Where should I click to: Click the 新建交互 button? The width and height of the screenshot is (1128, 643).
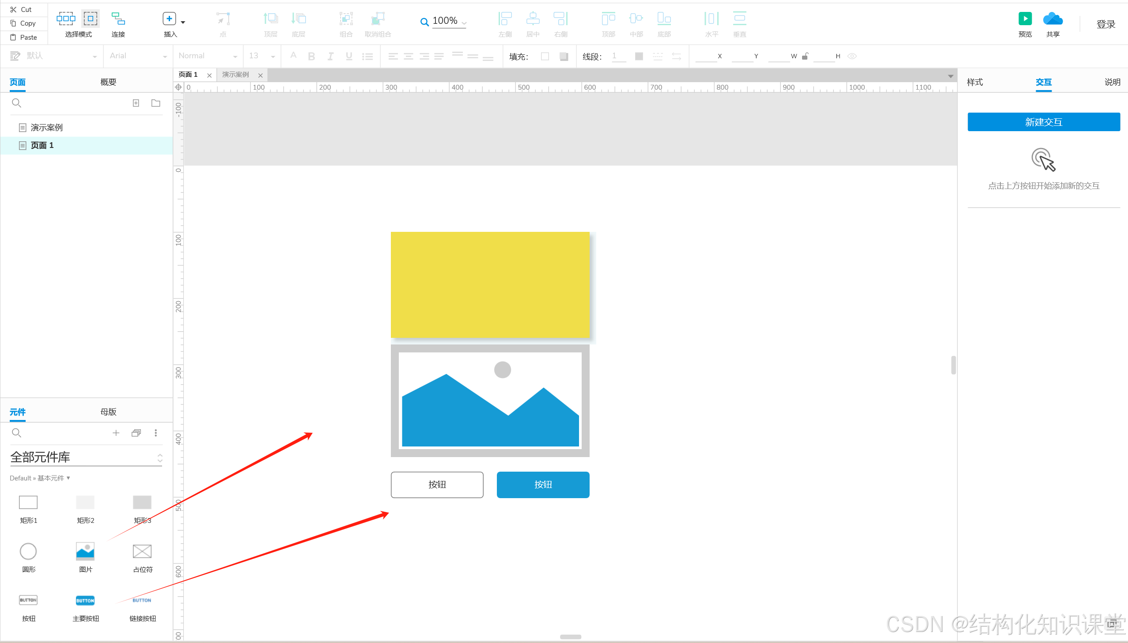pos(1044,122)
